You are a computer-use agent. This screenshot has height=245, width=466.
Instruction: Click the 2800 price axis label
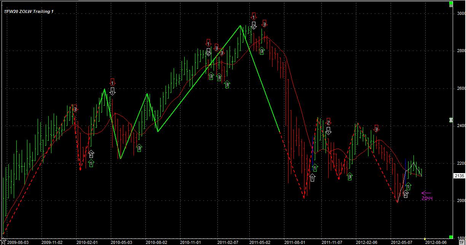[x=461, y=51]
